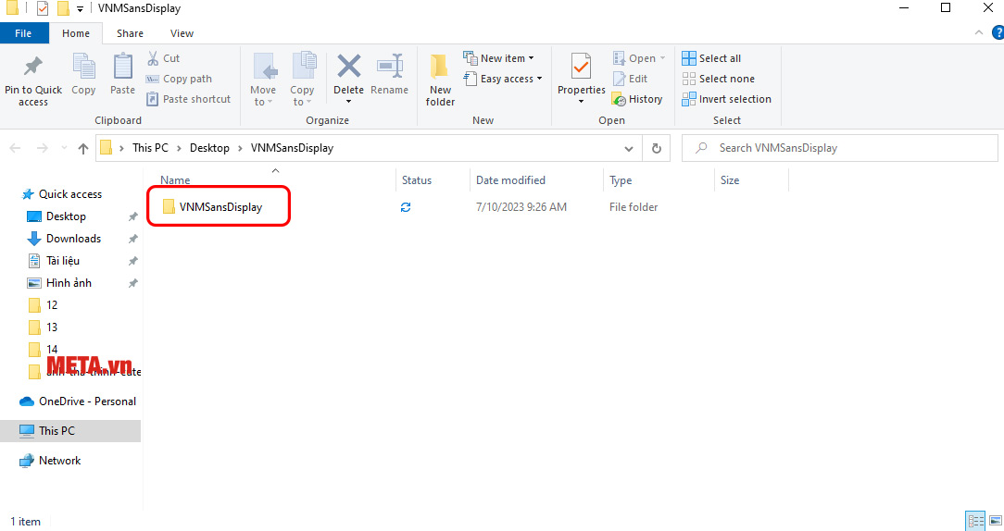Sort by Status column header
Screen dimensions: 1004x531
click(x=417, y=180)
